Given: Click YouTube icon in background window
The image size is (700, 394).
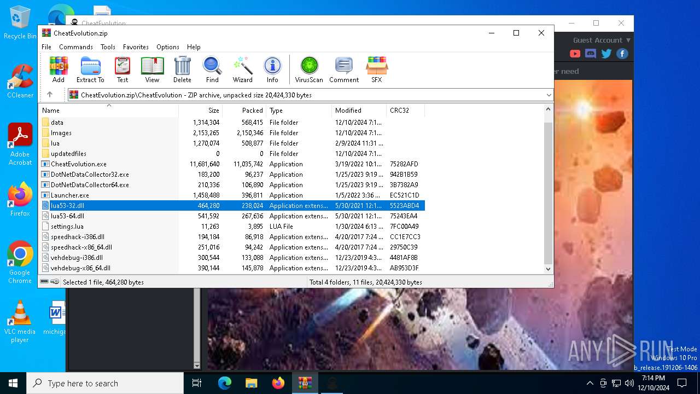Looking at the screenshot, I should [575, 54].
